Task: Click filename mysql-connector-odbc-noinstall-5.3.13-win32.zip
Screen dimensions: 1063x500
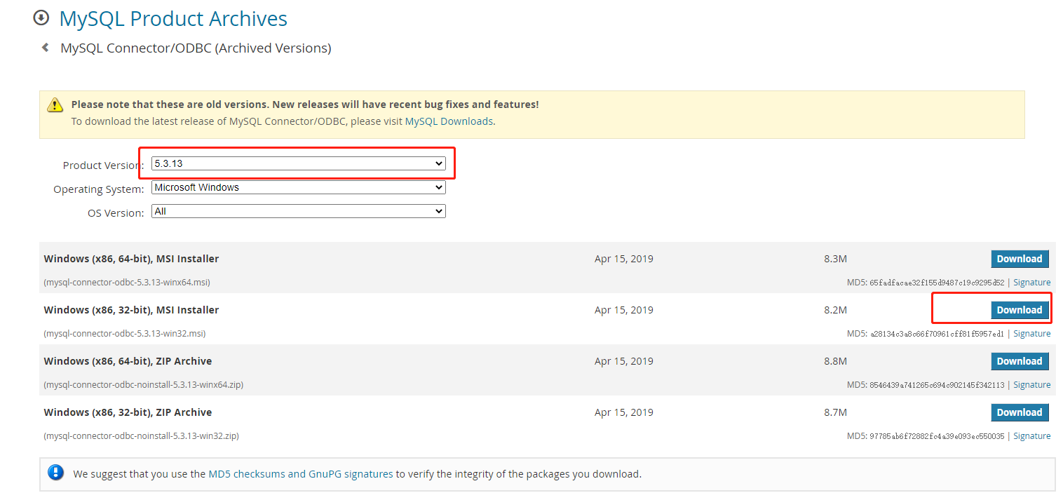Action: pos(142,436)
